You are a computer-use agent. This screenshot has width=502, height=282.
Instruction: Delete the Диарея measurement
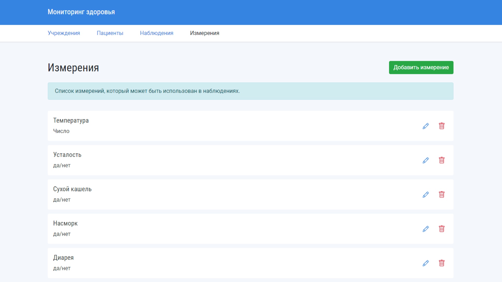tap(442, 263)
